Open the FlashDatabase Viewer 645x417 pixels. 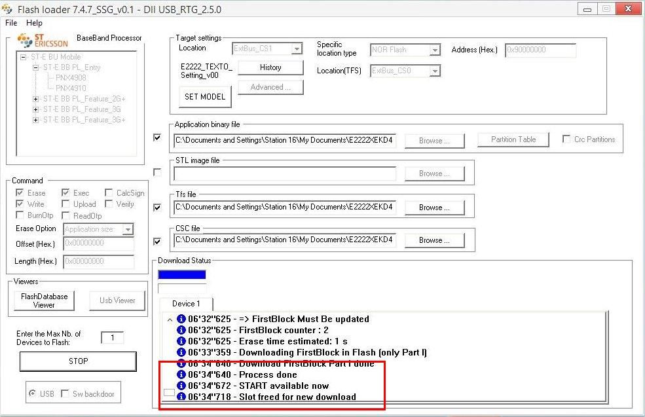pos(44,300)
